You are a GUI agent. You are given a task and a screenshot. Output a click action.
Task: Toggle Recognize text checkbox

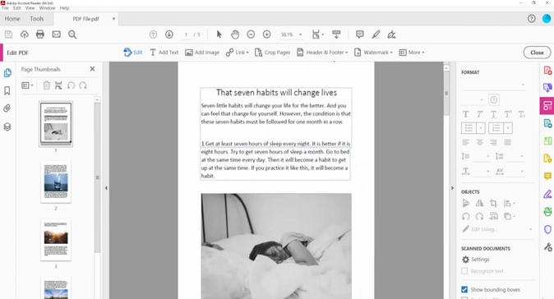(464, 271)
